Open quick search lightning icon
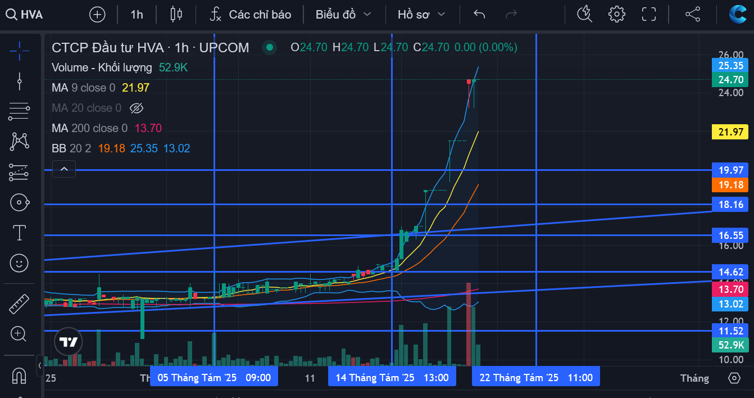Screen dimensions: 754x398 tap(585, 15)
